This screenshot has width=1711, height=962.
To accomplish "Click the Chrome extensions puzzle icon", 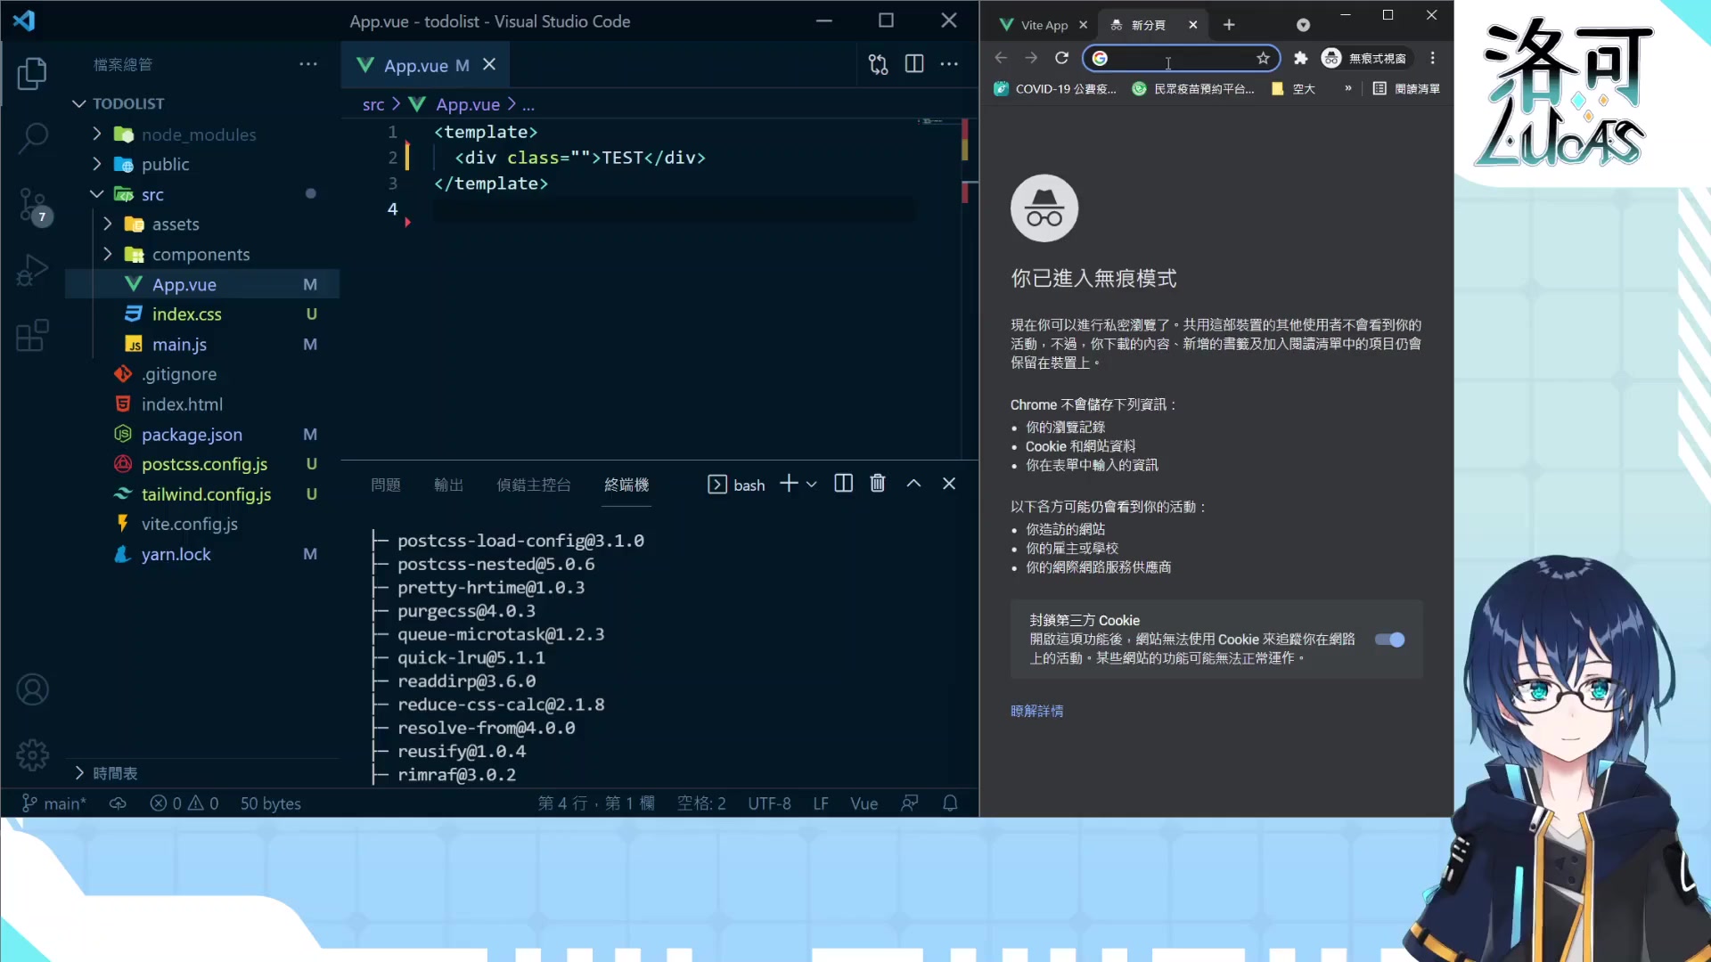I will coord(1301,58).
